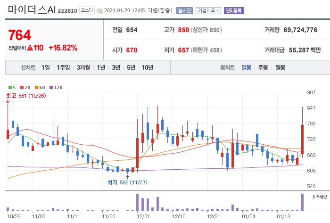Click the 01/13 date on the chart axis
The image size is (330, 223).
coord(283,216)
